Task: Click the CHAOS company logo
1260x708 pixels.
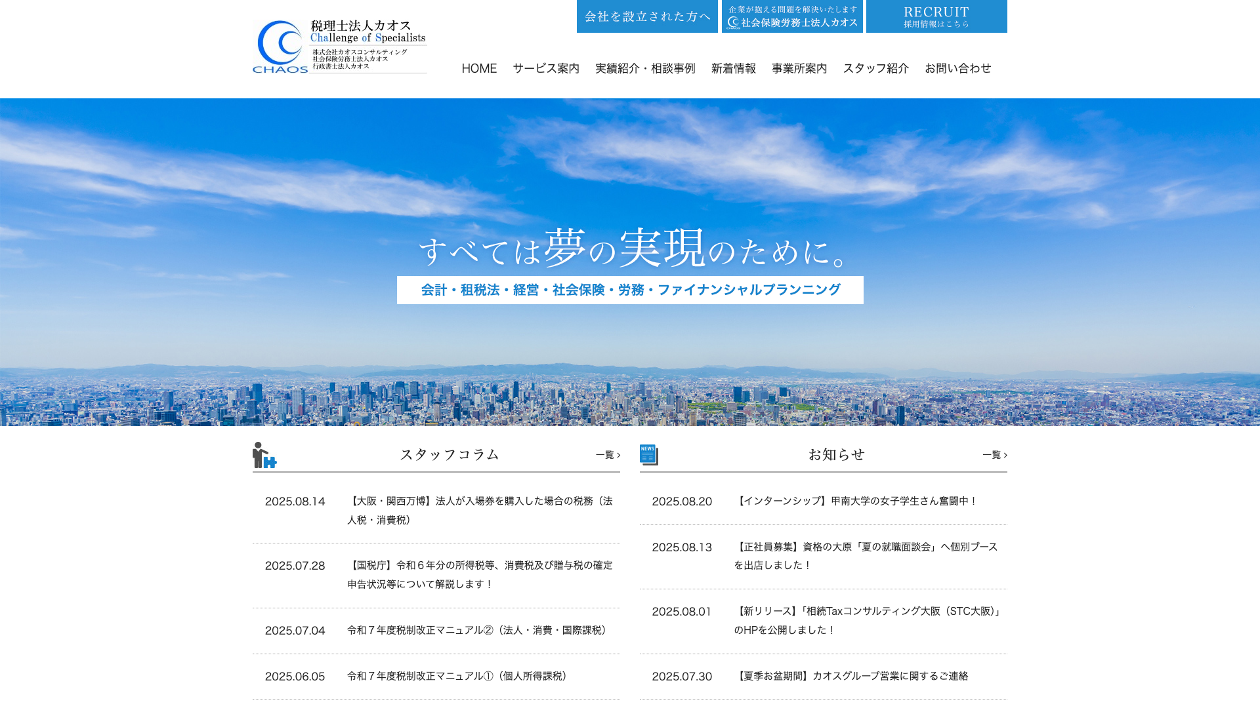Action: (339, 47)
